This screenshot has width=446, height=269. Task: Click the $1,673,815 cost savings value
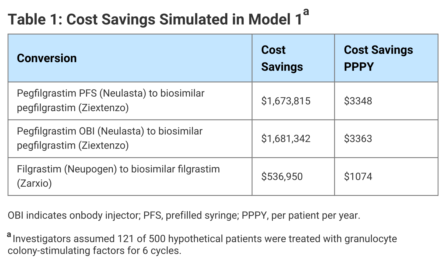[x=286, y=101]
